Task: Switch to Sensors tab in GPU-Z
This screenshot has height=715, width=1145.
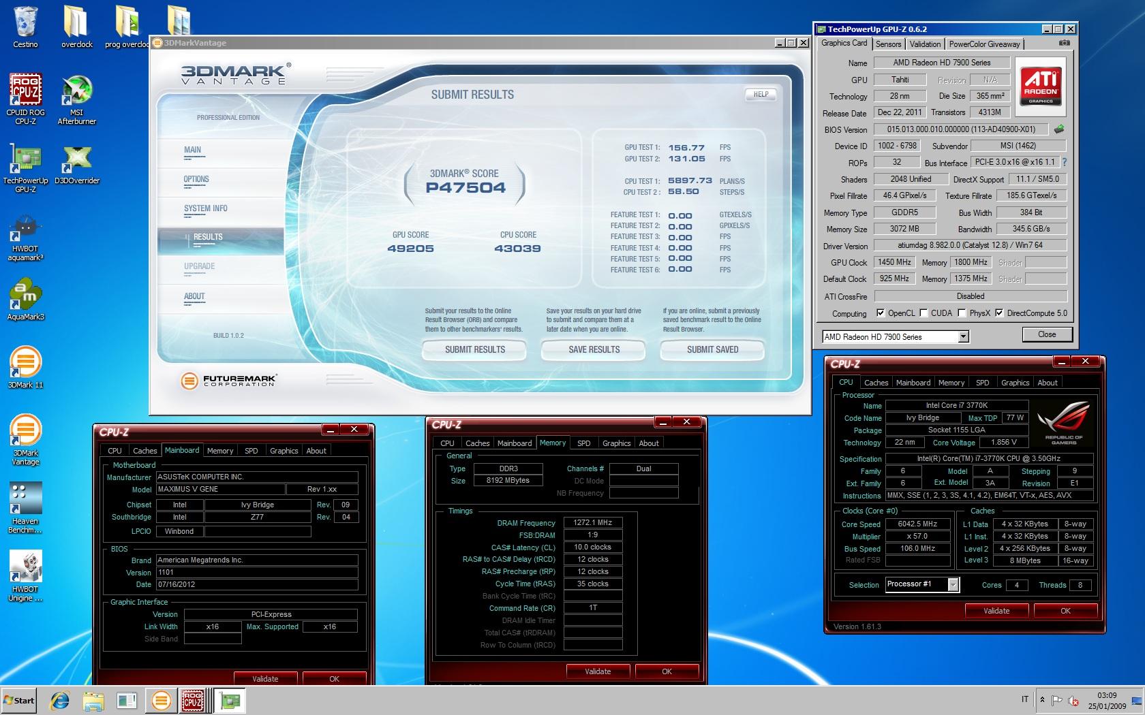Action: [x=888, y=44]
